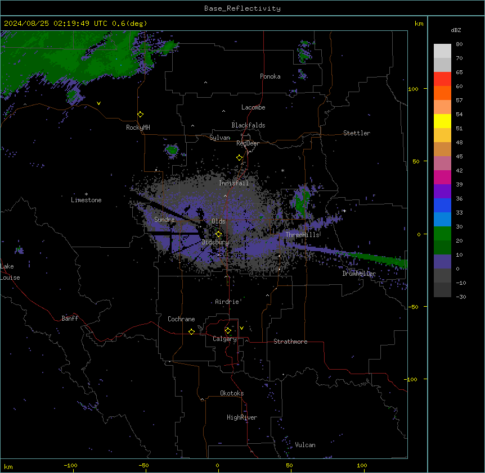Image resolution: width=485 pixels, height=473 pixels.
Task: Click the RedDeer label
Action: point(248,143)
